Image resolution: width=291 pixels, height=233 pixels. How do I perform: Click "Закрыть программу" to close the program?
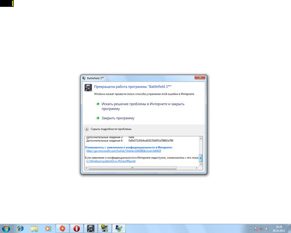tap(118, 118)
